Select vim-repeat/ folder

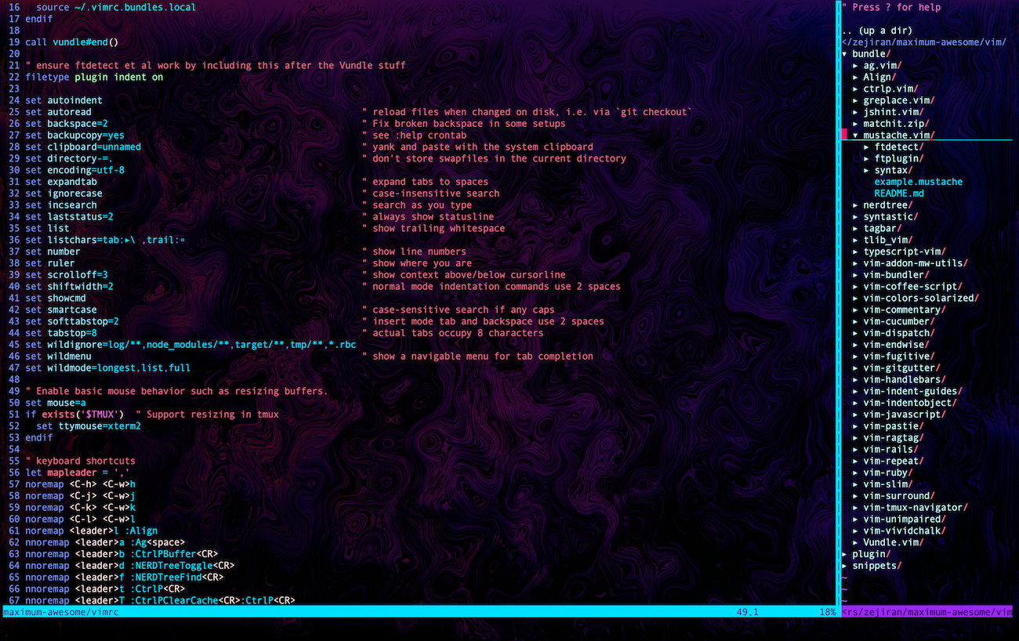click(894, 461)
